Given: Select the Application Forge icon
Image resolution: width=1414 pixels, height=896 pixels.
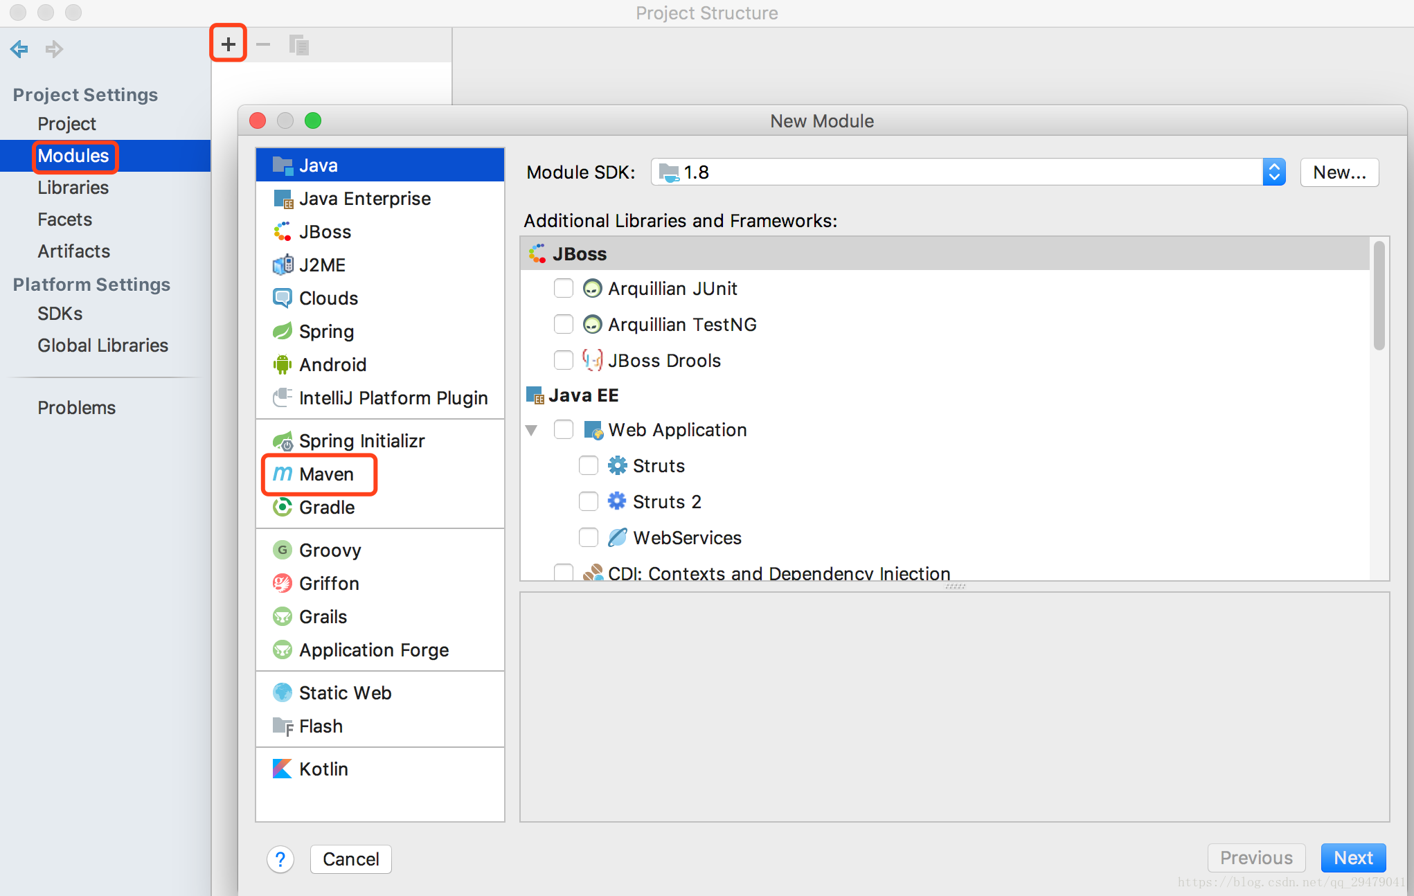Looking at the screenshot, I should click(x=283, y=649).
